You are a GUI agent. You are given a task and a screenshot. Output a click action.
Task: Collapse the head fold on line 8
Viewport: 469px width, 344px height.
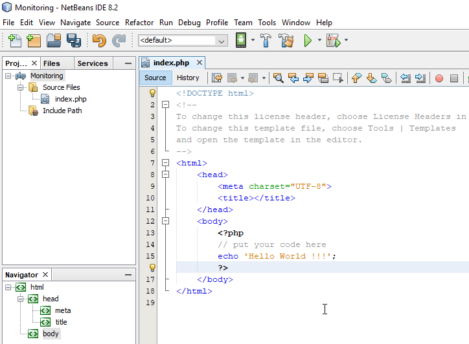coord(165,175)
